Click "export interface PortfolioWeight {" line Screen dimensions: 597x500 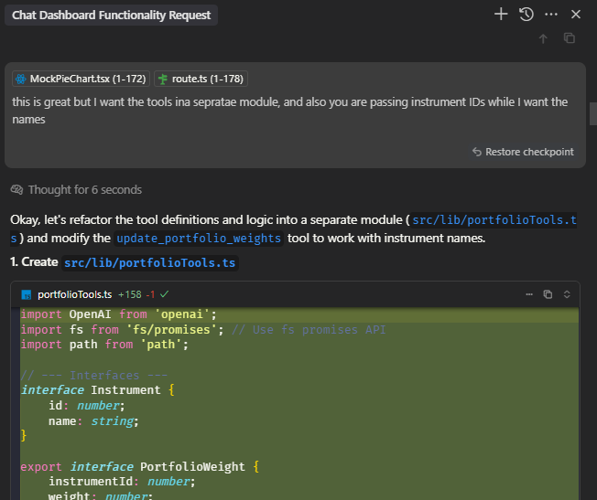pos(140,466)
